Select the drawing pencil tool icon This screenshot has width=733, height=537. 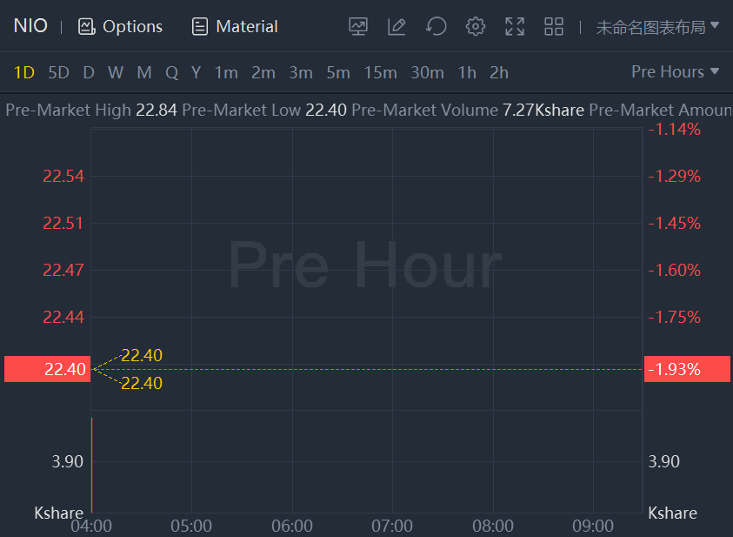point(396,26)
